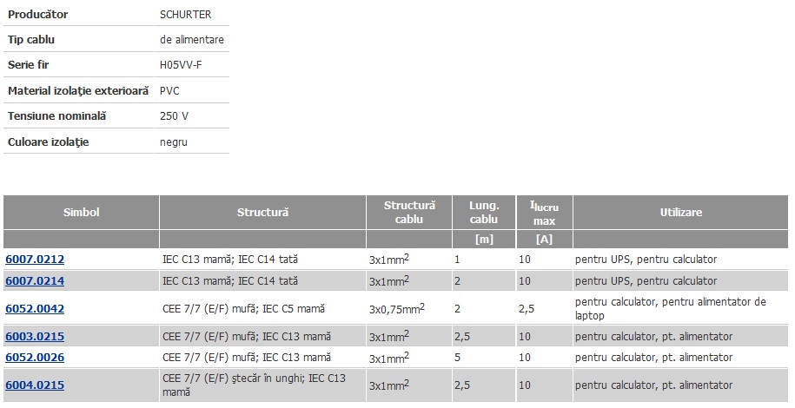Open product link 6003.0215
This screenshot has height=408, width=795.
tap(35, 337)
